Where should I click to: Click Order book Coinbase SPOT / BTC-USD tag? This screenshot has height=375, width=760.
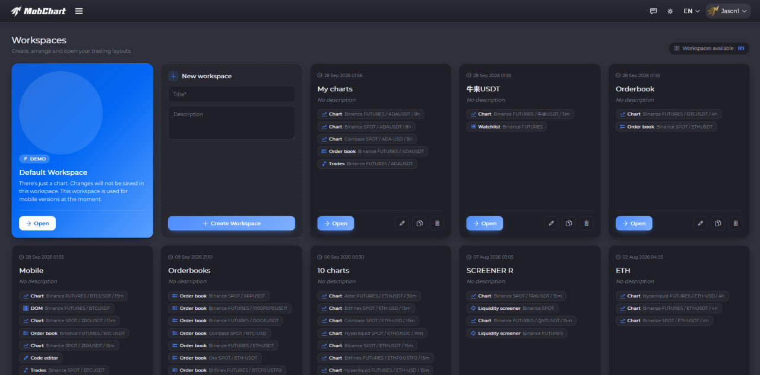click(220, 333)
